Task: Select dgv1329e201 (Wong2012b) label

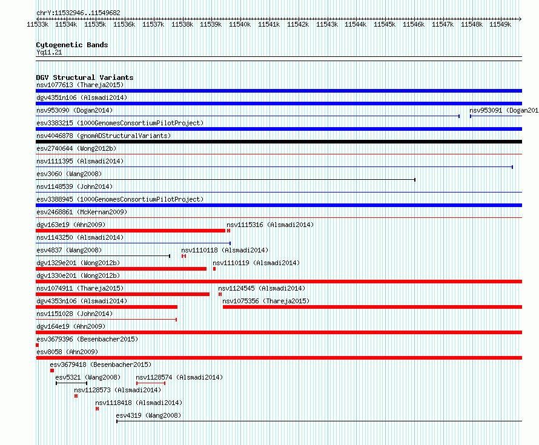Action: [x=78, y=263]
